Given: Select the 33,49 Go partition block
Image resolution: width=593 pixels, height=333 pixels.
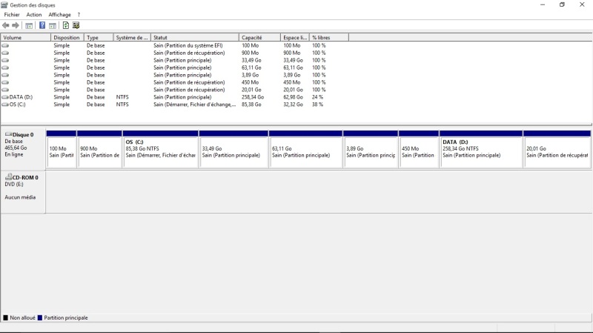Looking at the screenshot, I should 233,149.
